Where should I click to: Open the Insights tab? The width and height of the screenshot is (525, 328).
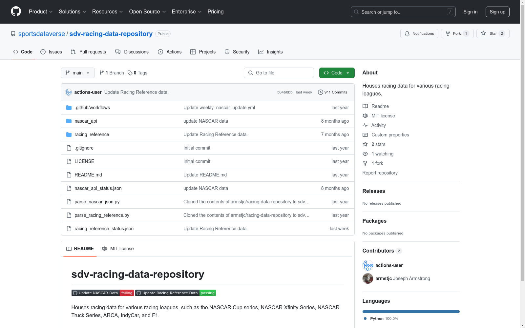coord(270,52)
